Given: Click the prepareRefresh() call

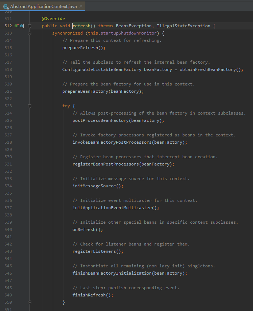Looking at the screenshot, I should [x=84, y=48].
